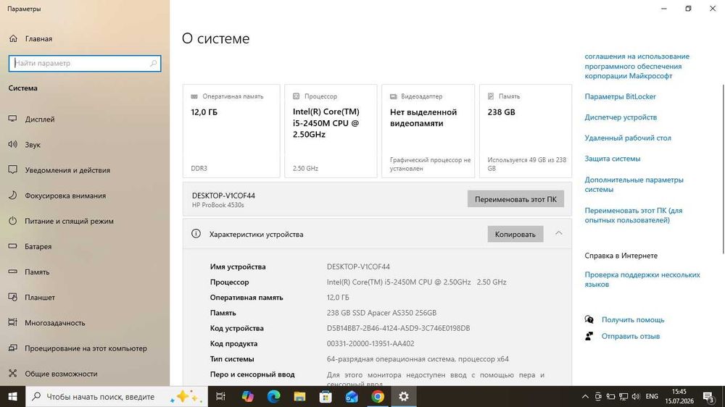Click the info icon beside Характеристики устройства
This screenshot has height=407, width=725.
[196, 234]
